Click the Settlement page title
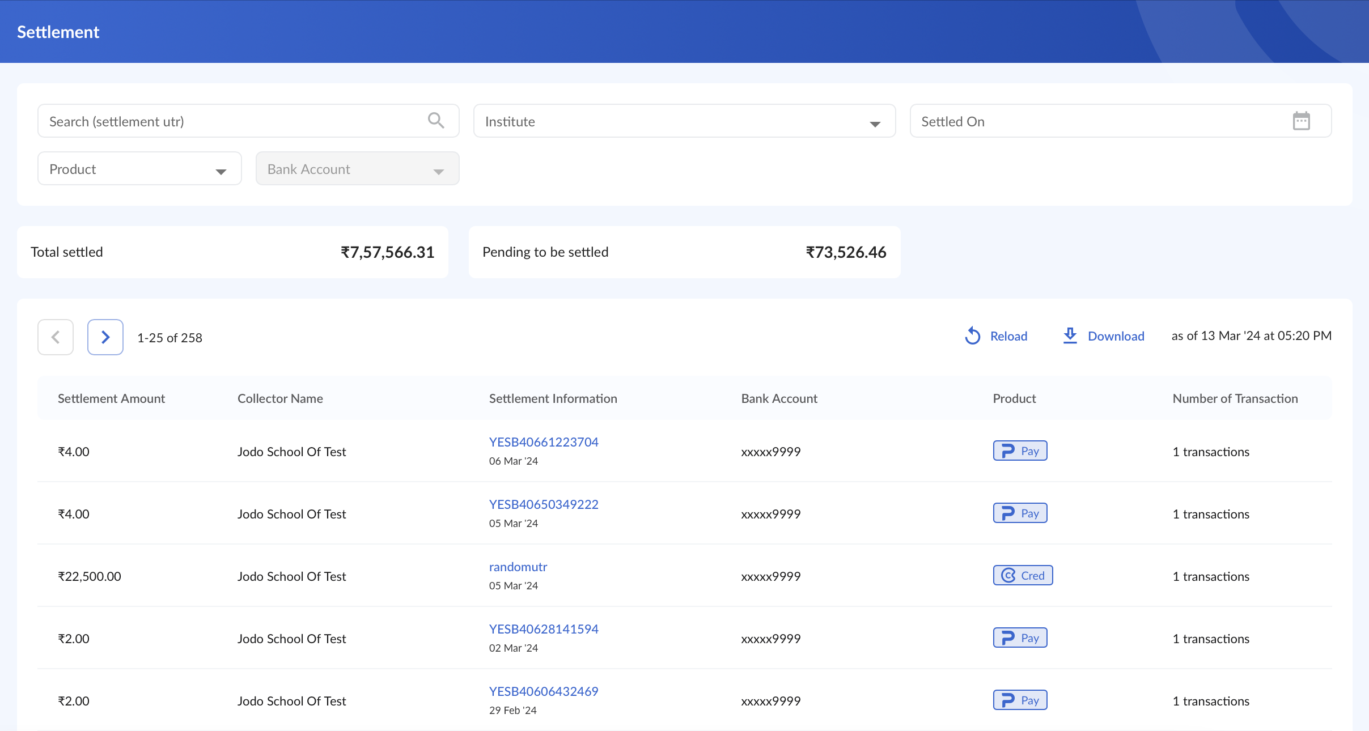Screen dimensions: 1369x731 58,32
